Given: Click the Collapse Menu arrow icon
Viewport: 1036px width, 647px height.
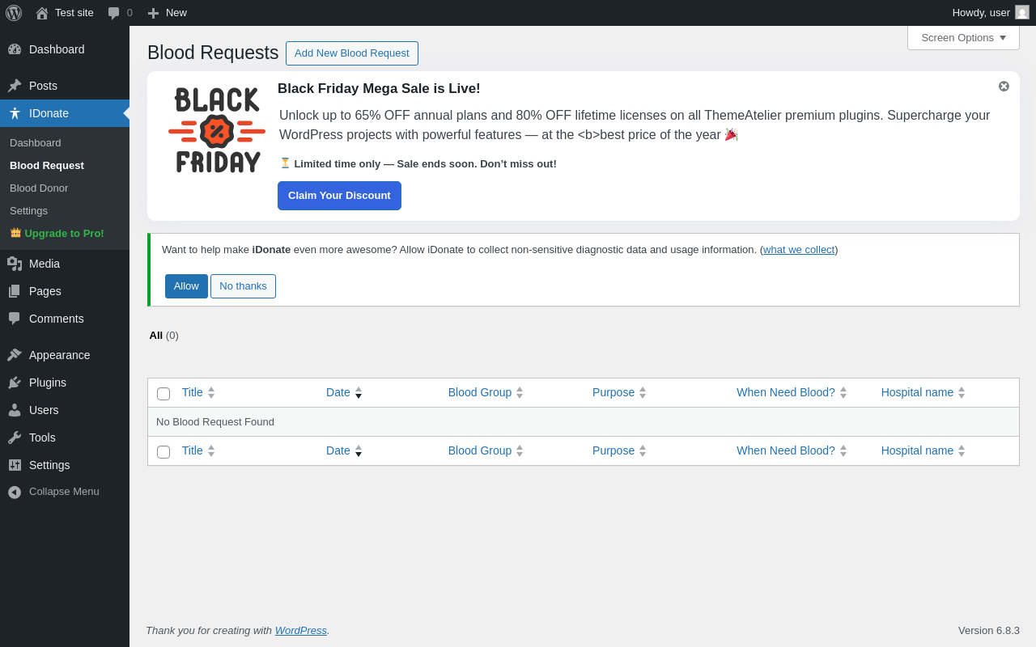Looking at the screenshot, I should (15, 492).
